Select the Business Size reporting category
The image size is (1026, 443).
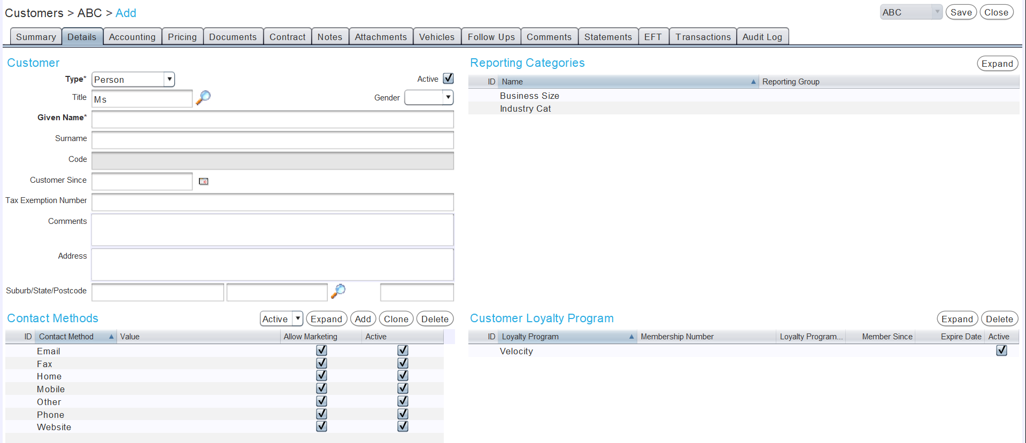[x=744, y=96]
